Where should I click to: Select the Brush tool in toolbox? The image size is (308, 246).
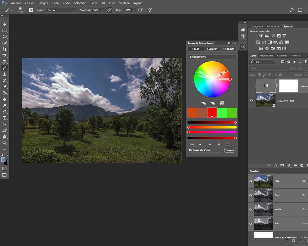[x=4, y=68]
